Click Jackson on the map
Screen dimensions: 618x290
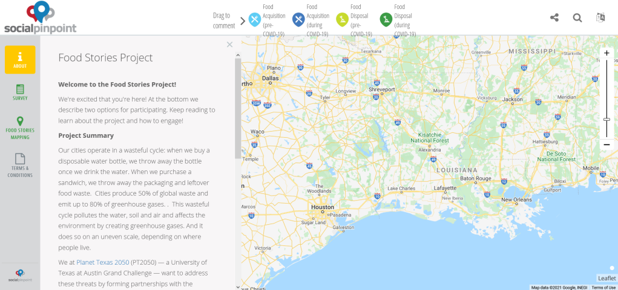tap(512, 100)
